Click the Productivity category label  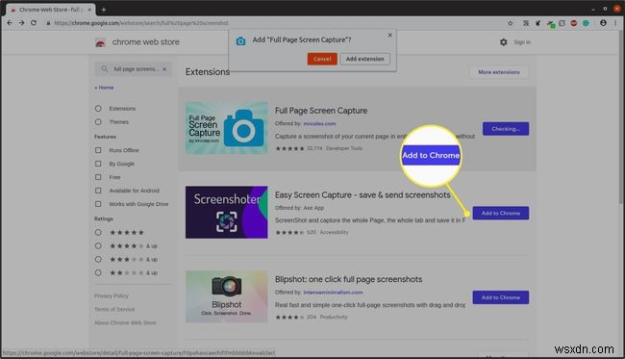coord(334,317)
